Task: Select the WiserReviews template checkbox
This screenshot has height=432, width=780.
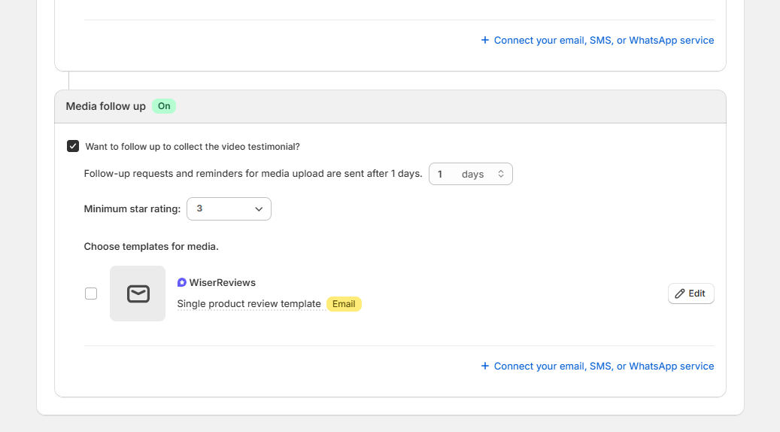Action: (x=91, y=294)
